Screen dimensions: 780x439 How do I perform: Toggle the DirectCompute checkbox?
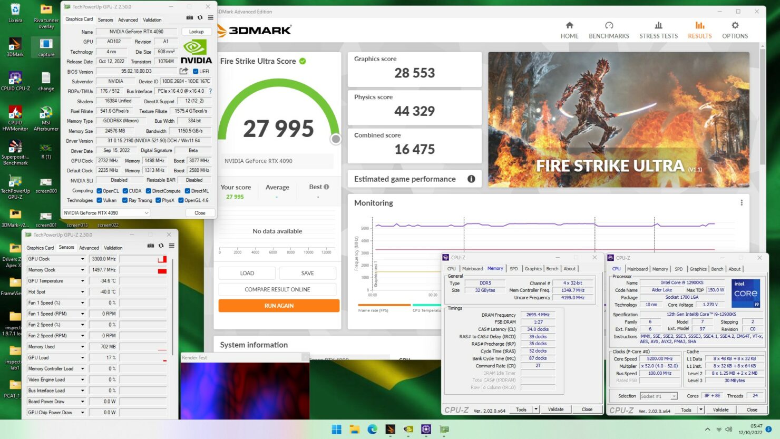click(x=149, y=191)
